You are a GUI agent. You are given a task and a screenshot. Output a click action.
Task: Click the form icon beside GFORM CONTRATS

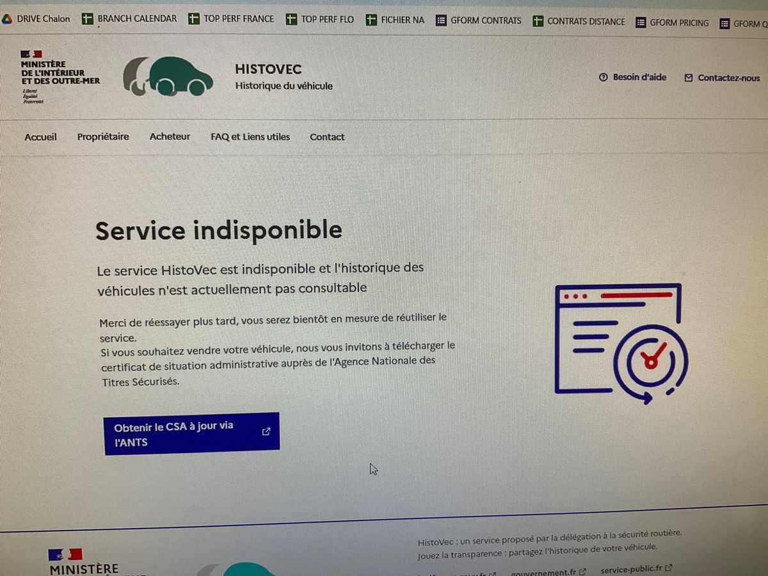tap(441, 20)
